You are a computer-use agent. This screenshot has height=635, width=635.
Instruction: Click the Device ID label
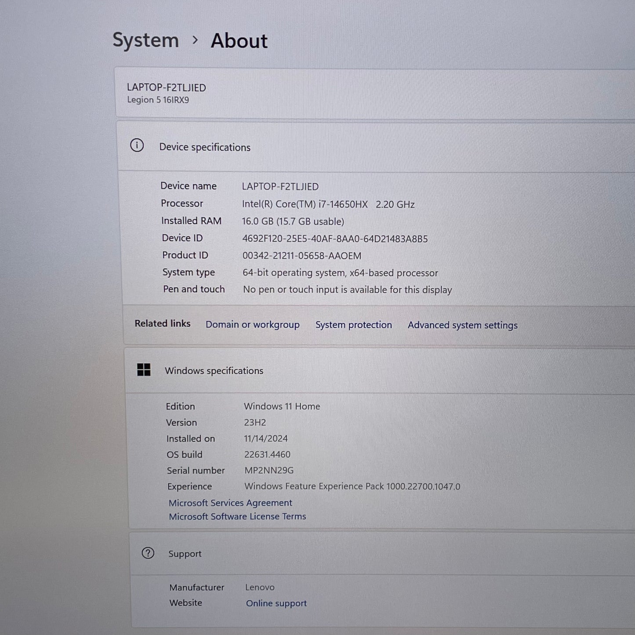[182, 238]
